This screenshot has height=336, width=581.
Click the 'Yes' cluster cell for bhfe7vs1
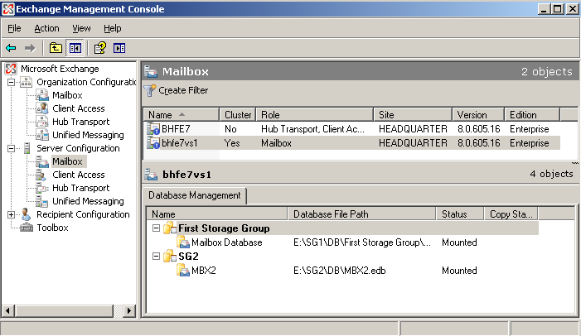pos(232,143)
